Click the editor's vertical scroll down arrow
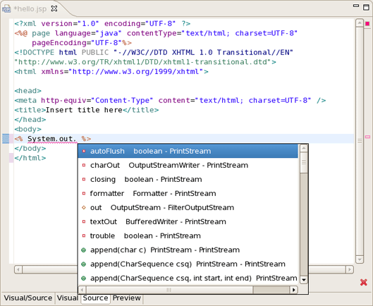Viewport: 373px width, 306px height. tap(360, 259)
